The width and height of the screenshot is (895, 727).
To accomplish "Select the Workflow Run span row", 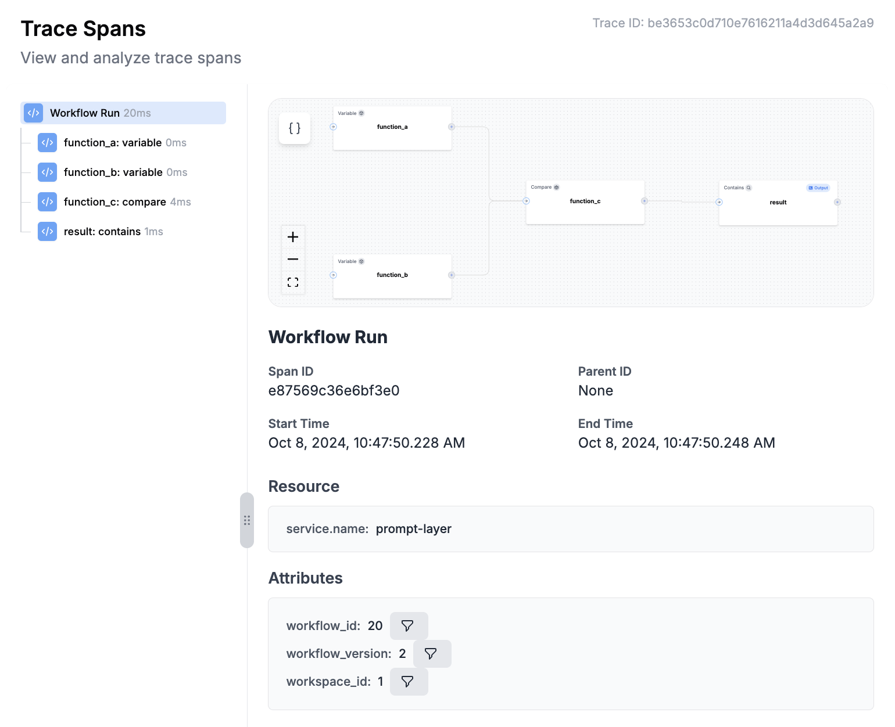I will [123, 113].
